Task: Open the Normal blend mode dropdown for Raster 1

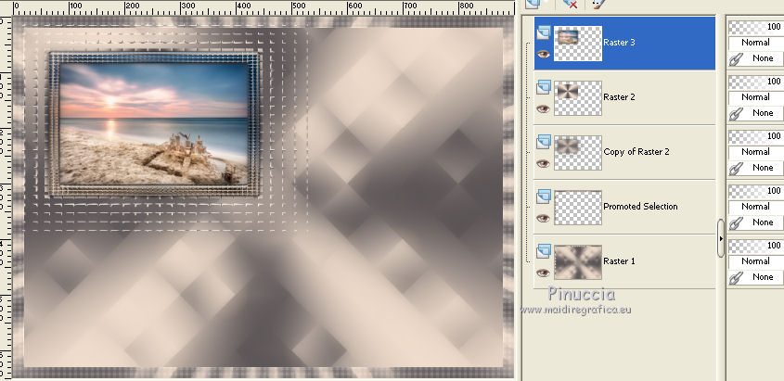Action: [x=756, y=261]
